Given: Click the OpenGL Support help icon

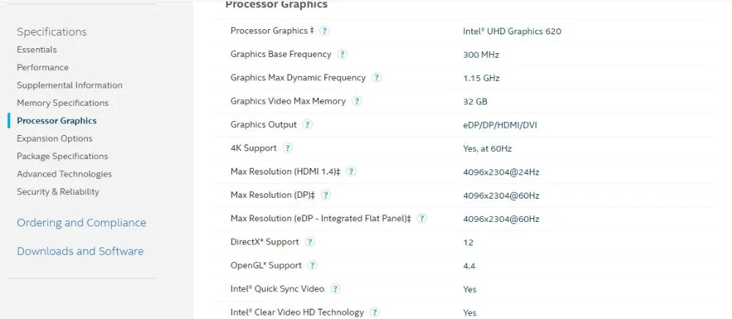Looking at the screenshot, I should click(313, 266).
